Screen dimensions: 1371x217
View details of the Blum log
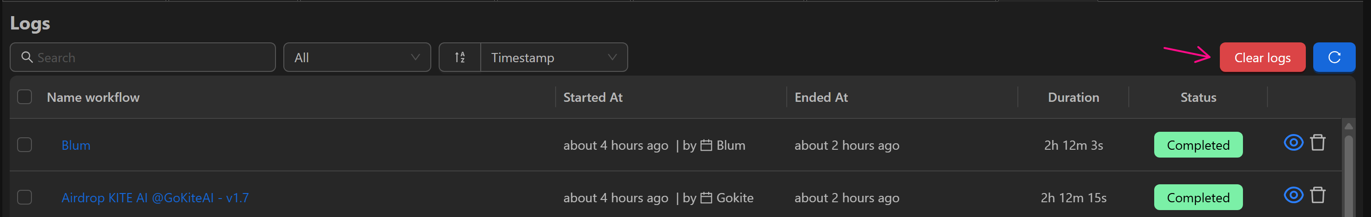[1293, 143]
